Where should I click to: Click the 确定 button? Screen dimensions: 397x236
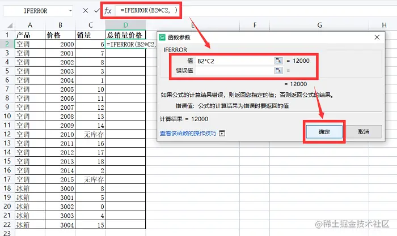point(324,132)
